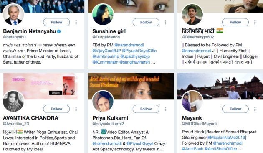Open Benjamin Netanyahu's profile picture
The height and width of the screenshot is (153, 263).
tap(13, 15)
